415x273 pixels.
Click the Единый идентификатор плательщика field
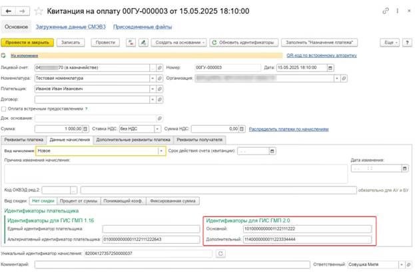(151, 229)
